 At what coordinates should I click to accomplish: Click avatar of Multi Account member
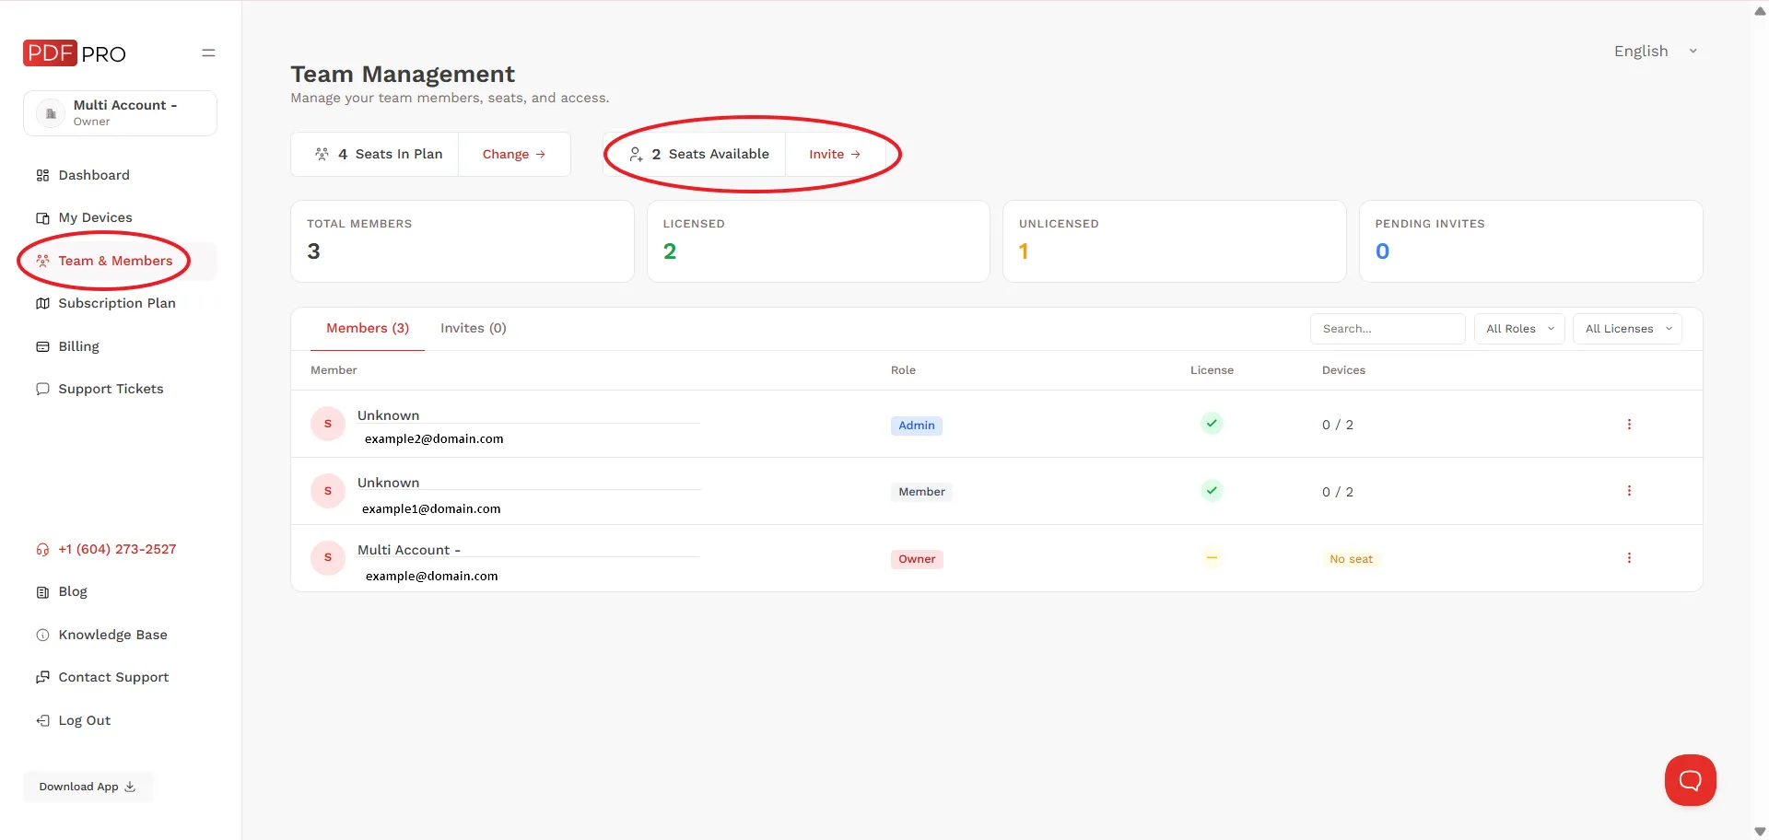pos(327,558)
